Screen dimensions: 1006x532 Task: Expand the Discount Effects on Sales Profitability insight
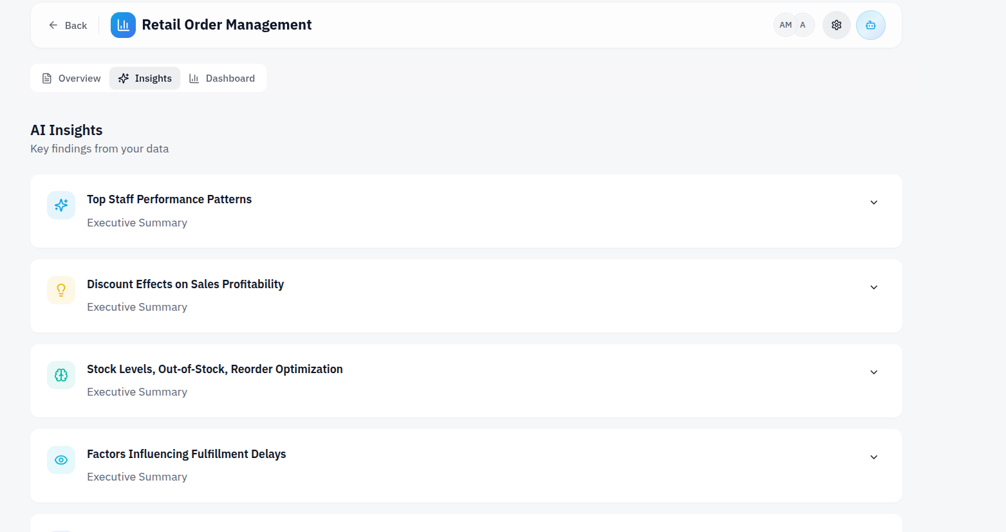point(873,287)
